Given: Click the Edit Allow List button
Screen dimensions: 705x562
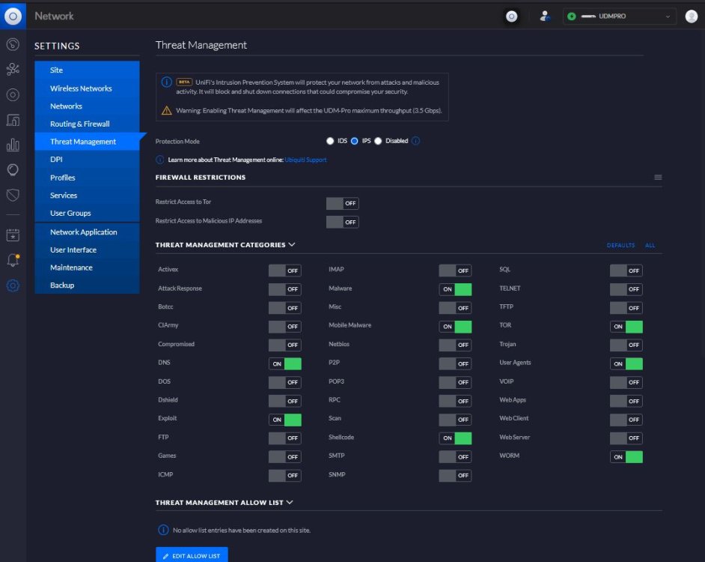Looking at the screenshot, I should pos(192,555).
